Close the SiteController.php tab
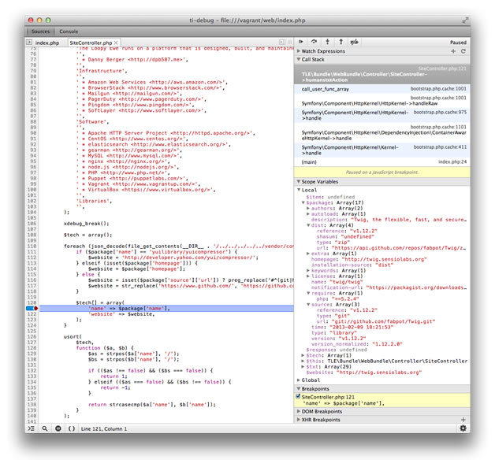 tap(117, 42)
